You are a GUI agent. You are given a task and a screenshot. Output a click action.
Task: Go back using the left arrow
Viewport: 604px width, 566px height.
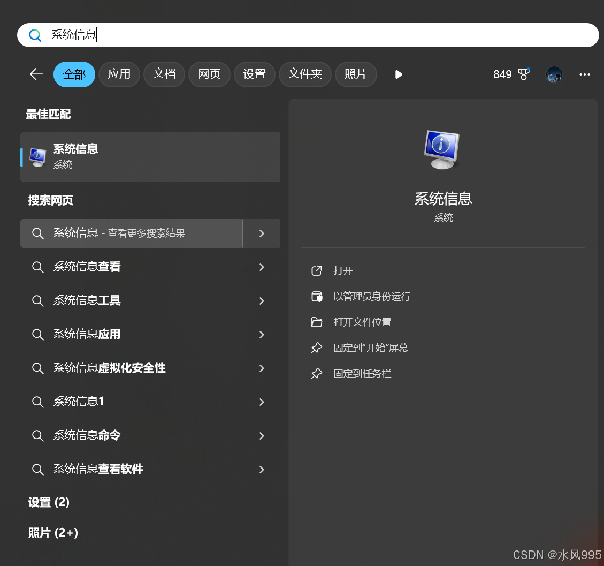coord(36,74)
